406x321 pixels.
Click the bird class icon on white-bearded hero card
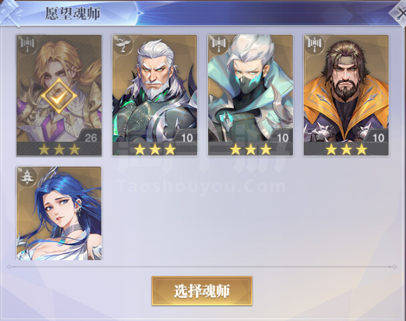[x=123, y=45]
